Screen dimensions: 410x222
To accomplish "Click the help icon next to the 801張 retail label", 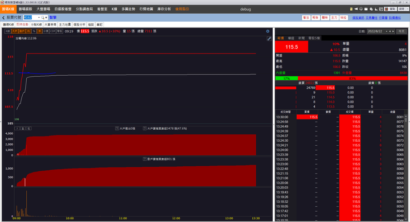I will click(x=145, y=159).
